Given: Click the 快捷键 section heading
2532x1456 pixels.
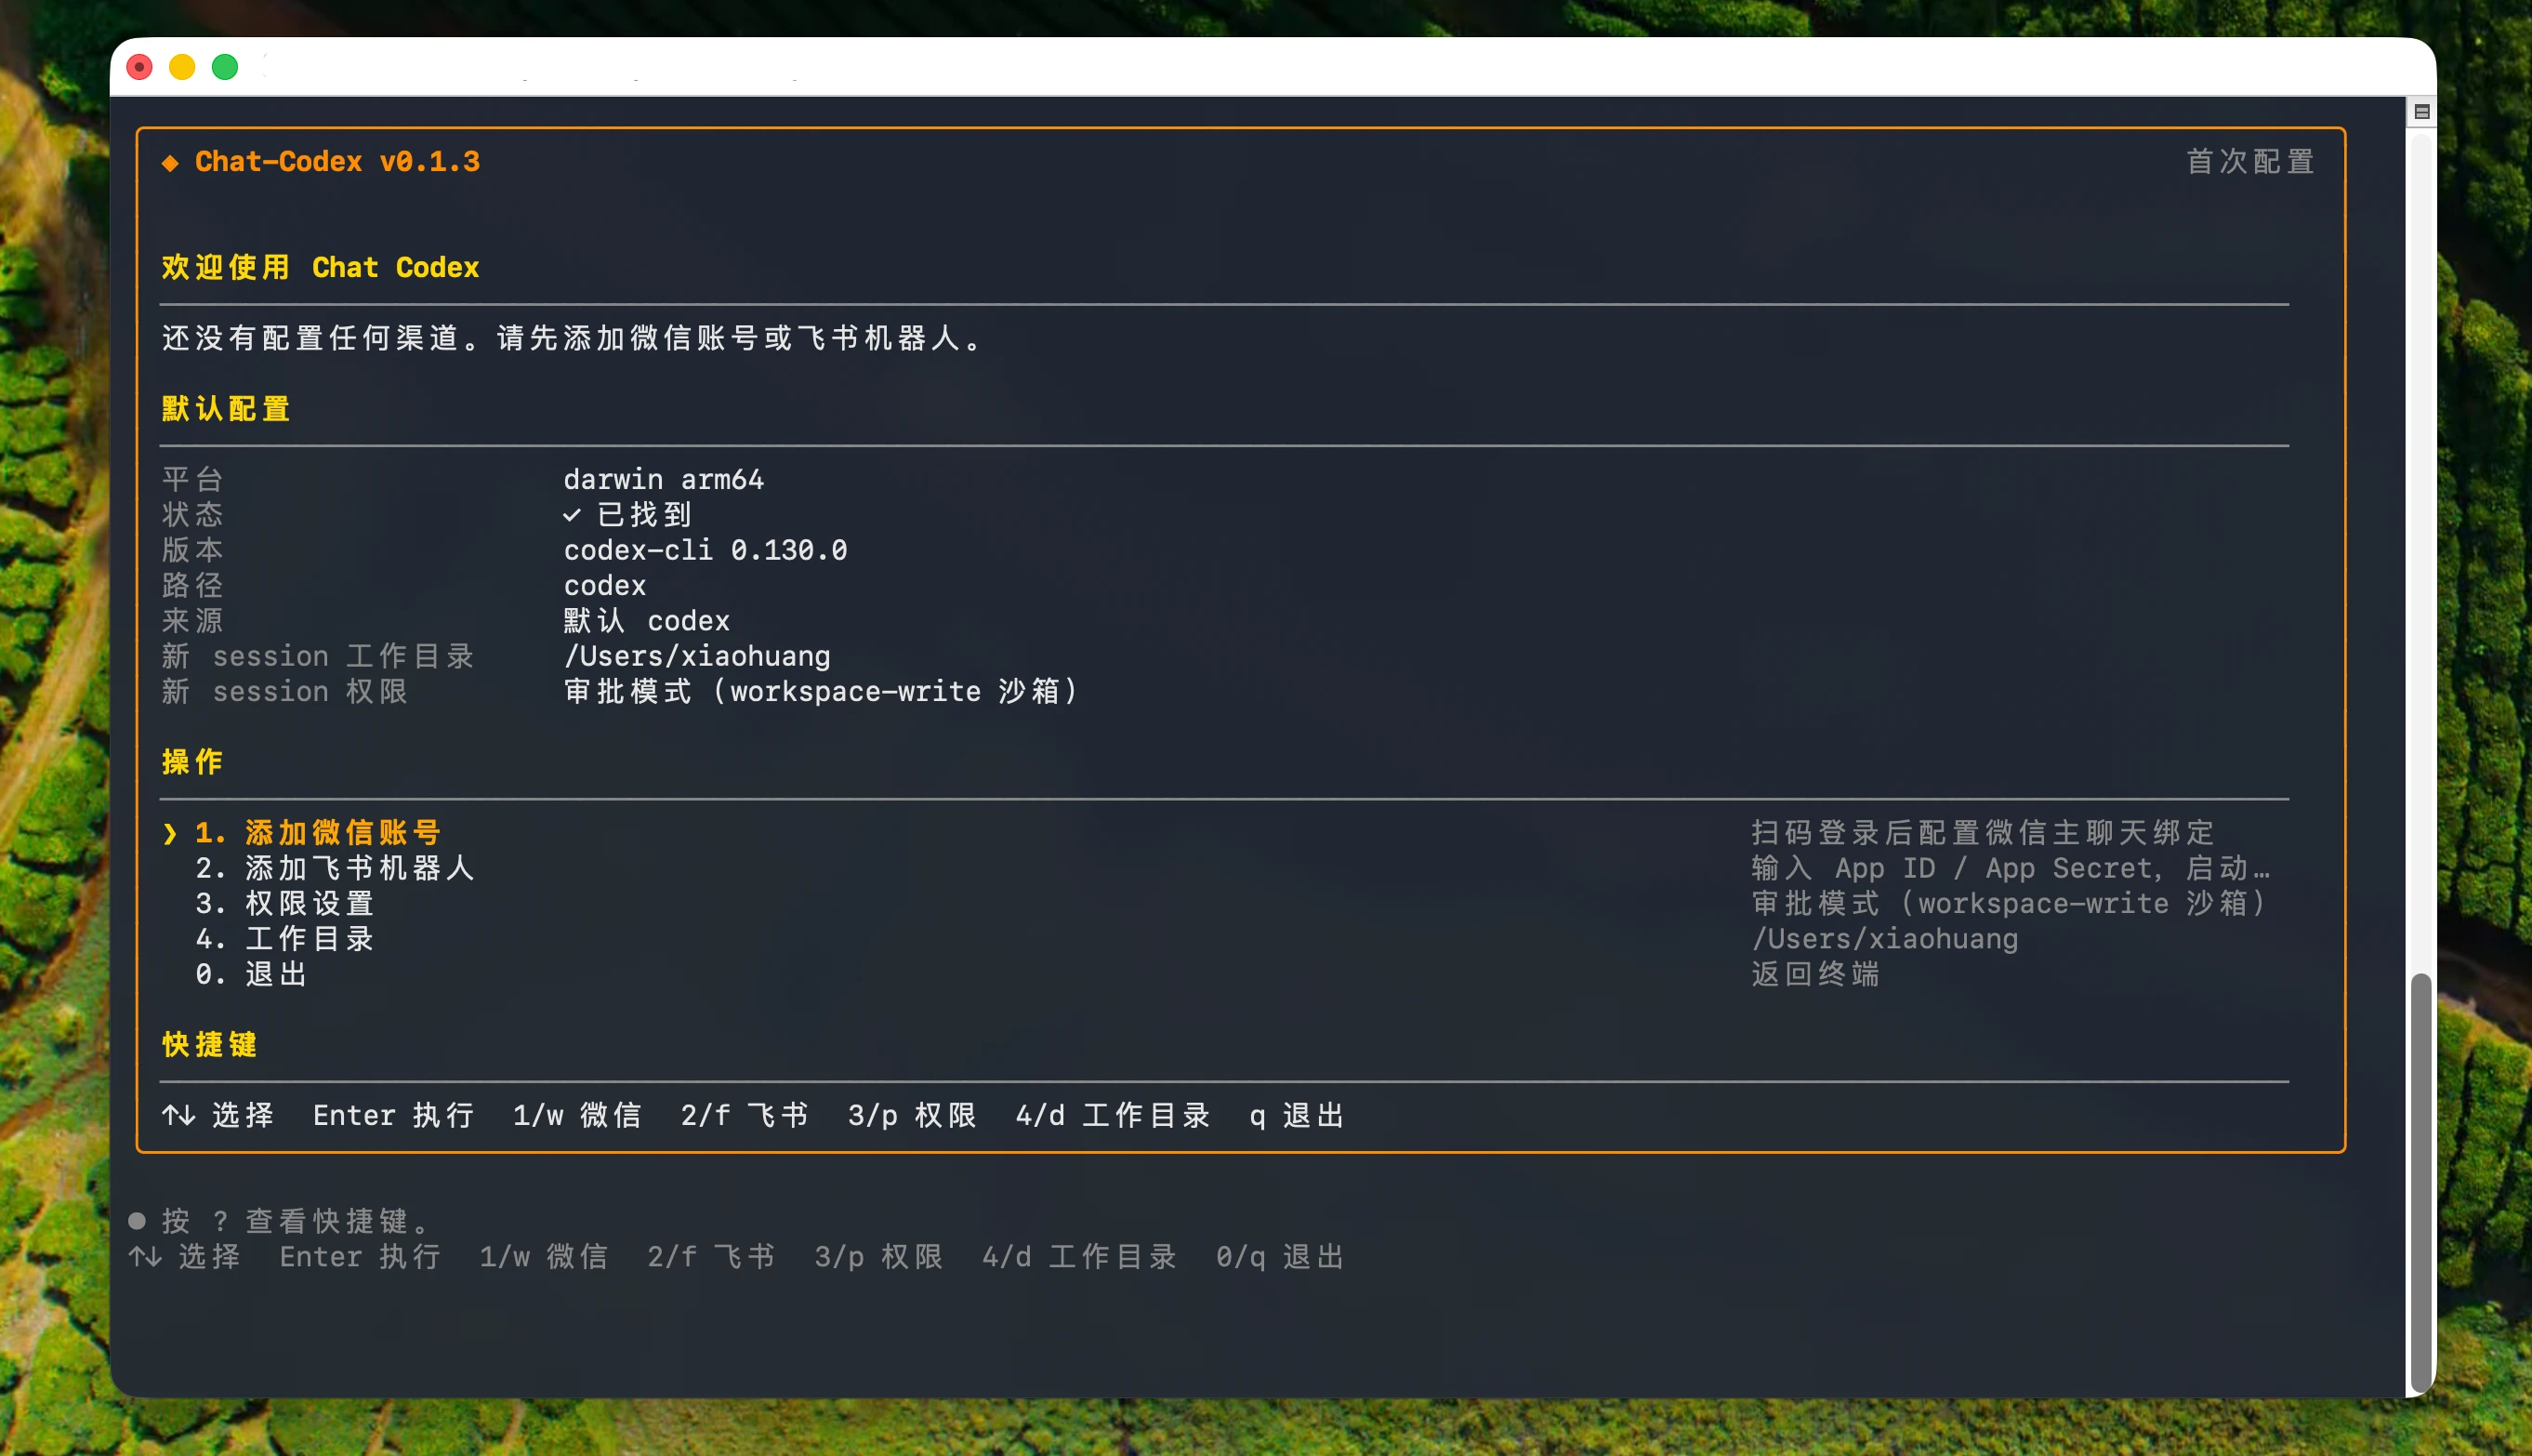Looking at the screenshot, I should pos(209,1045).
